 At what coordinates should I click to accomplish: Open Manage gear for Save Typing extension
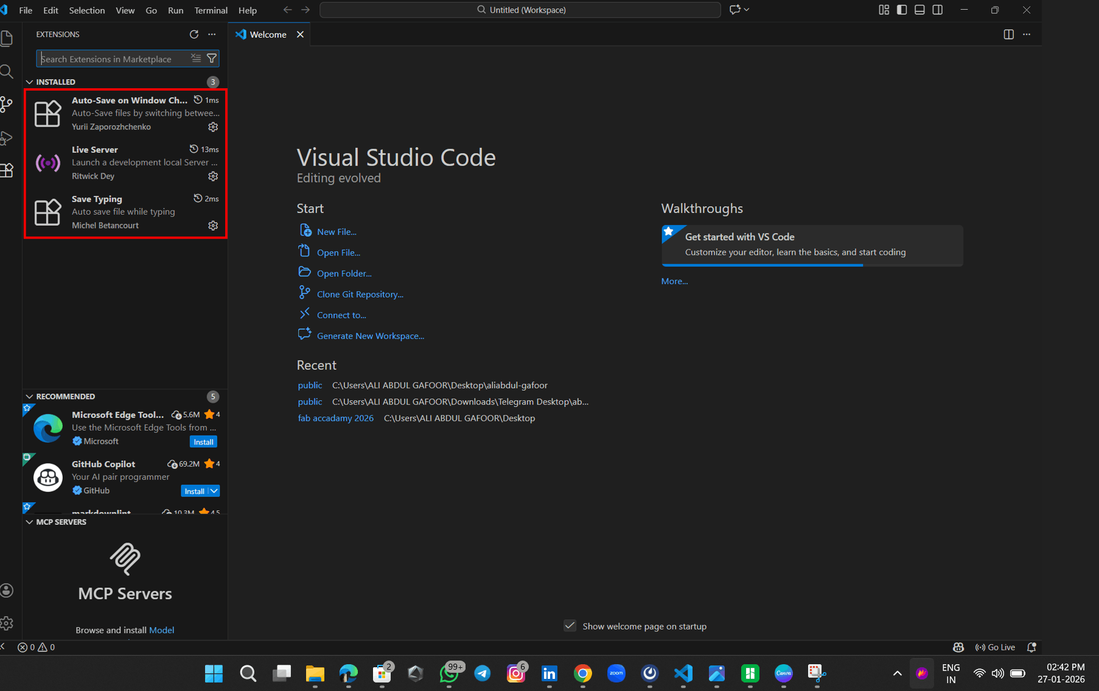click(x=213, y=226)
